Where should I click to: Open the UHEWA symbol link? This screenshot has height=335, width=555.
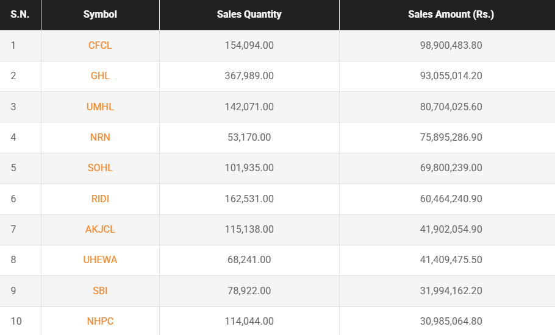pos(100,259)
